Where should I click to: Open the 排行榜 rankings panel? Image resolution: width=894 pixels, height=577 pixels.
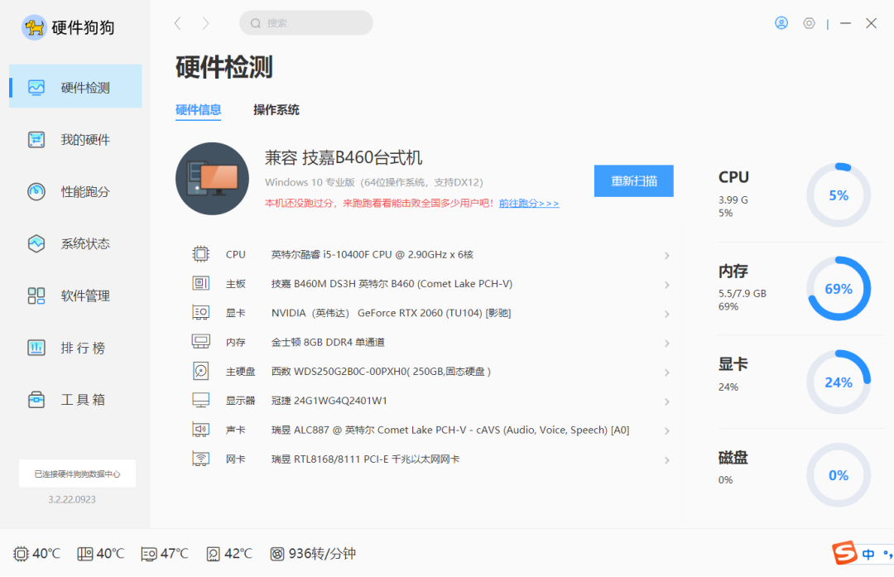point(74,348)
